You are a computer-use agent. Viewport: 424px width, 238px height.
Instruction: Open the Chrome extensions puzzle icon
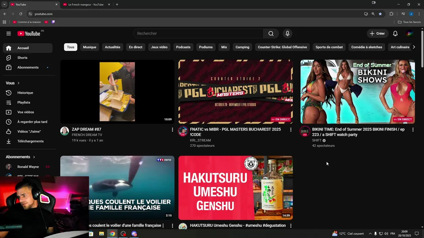(x=391, y=14)
